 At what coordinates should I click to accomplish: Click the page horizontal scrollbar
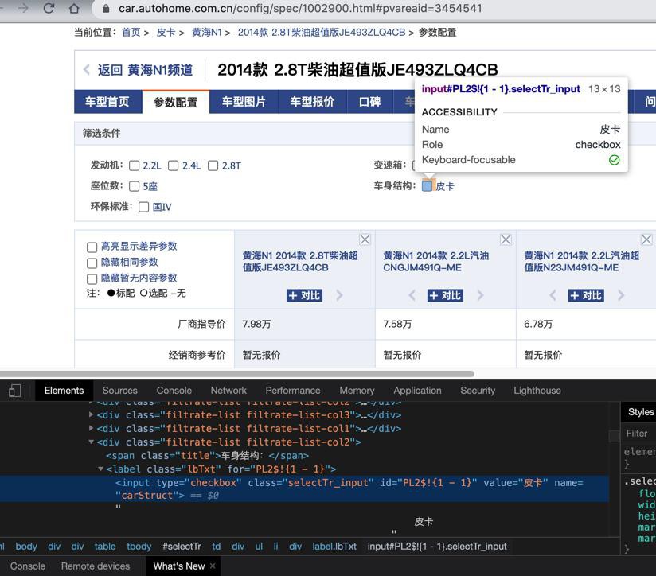point(236,374)
